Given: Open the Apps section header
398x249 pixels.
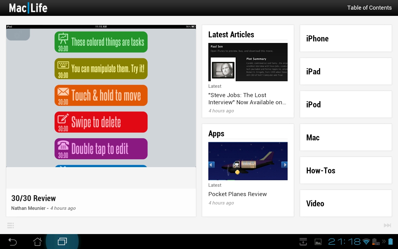Looking at the screenshot, I should click(x=216, y=134).
